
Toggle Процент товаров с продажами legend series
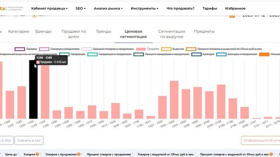pos(108,49)
